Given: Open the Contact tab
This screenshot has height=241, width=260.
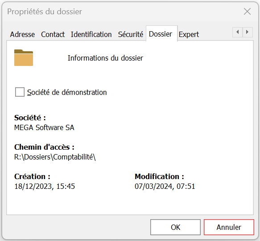Looking at the screenshot, I should coord(53,34).
